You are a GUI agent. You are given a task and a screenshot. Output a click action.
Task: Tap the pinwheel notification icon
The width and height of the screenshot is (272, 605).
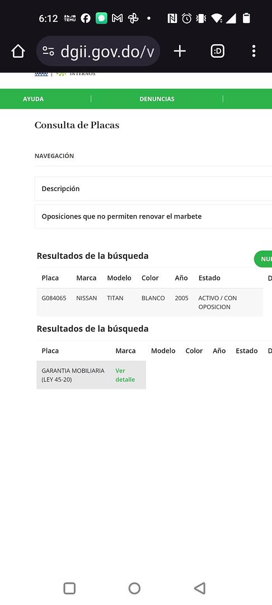[x=133, y=18]
